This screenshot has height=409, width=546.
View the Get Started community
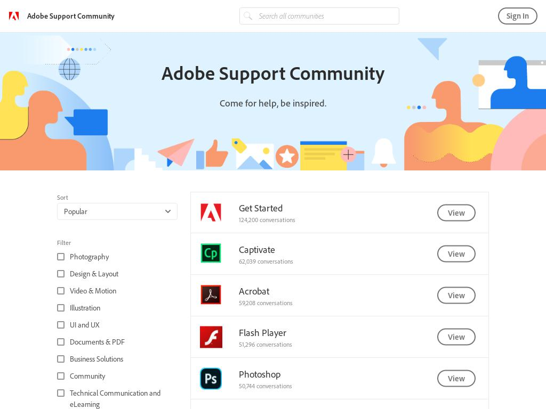(x=456, y=213)
